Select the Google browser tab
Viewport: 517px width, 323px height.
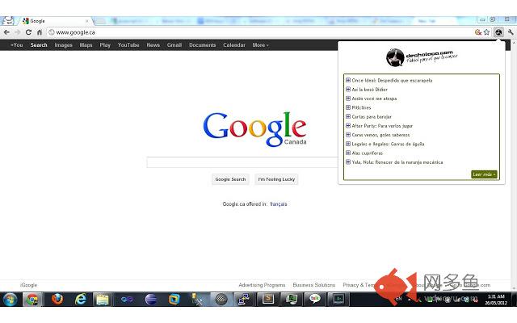coord(55,21)
